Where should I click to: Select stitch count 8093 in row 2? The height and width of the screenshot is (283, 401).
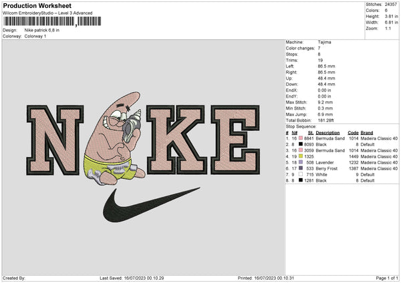309,145
